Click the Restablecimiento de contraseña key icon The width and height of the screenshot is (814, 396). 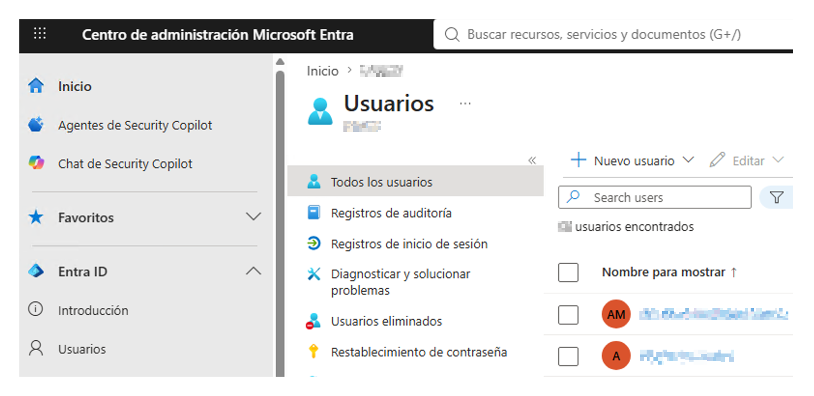[x=313, y=351]
